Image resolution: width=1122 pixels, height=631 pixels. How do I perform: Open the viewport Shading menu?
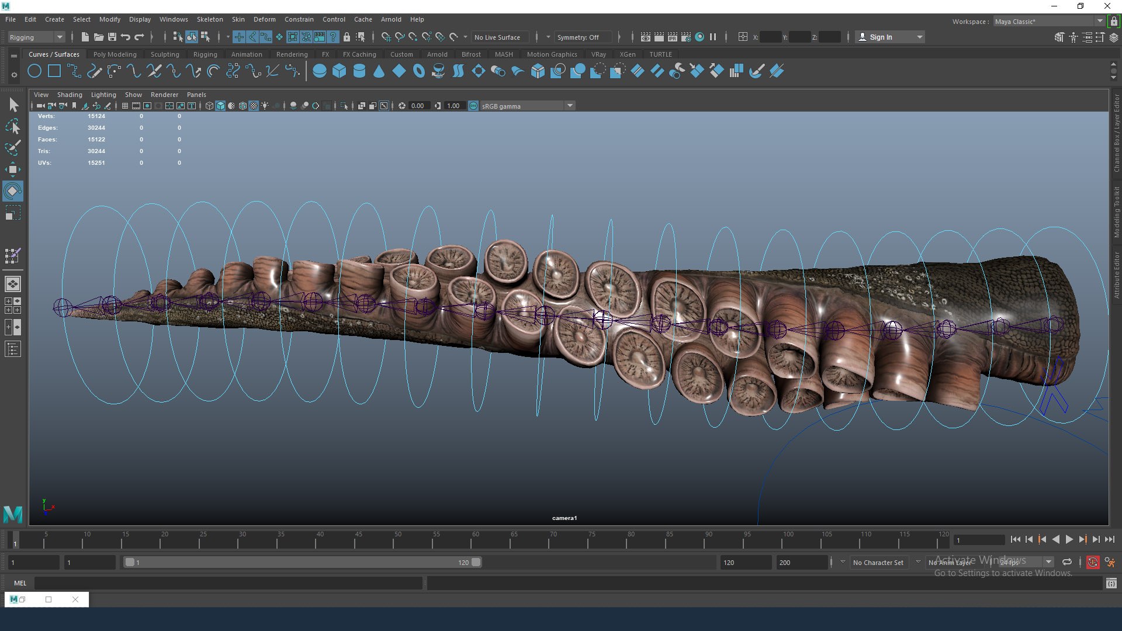pos(70,95)
